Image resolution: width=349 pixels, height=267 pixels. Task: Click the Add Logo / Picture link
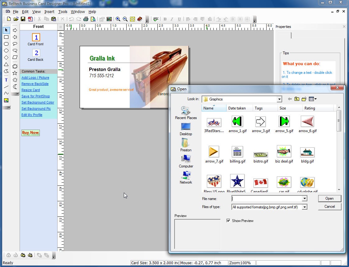tap(35, 78)
